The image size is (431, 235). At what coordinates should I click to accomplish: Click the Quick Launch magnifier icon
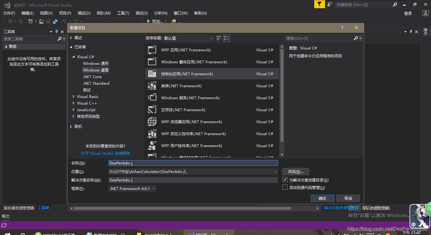(395, 4)
